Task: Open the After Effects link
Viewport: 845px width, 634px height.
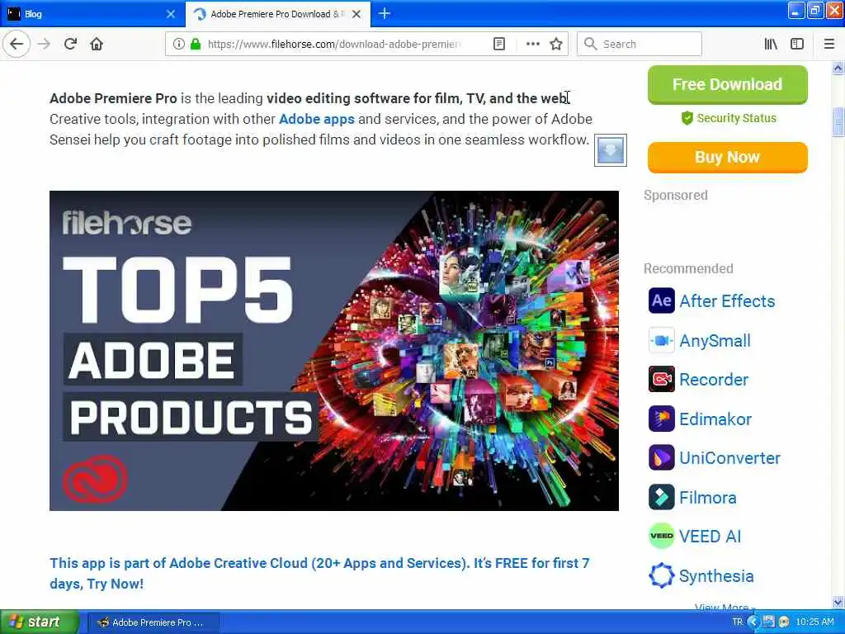Action: (x=727, y=300)
